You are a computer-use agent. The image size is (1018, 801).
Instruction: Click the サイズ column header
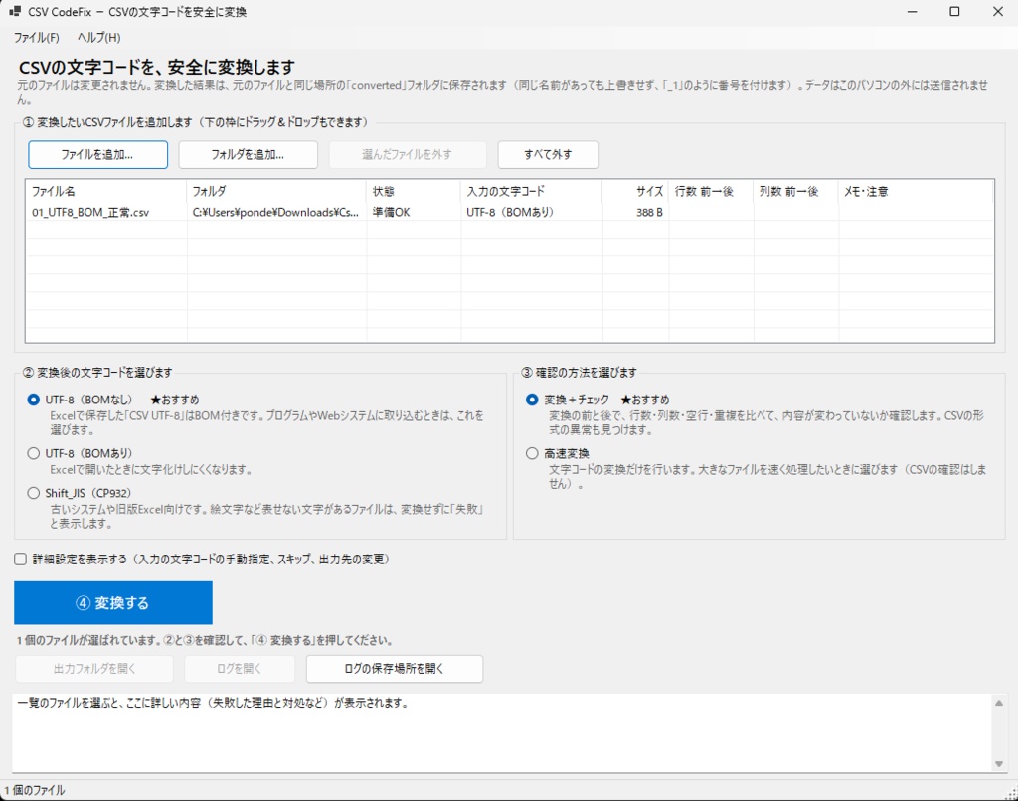point(635,192)
